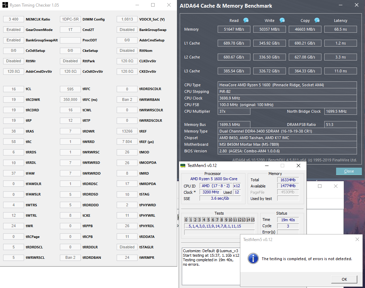Click the Motherboard MSI B450M Mortar Max field
The width and height of the screenshot is (365, 288).
pos(287,144)
